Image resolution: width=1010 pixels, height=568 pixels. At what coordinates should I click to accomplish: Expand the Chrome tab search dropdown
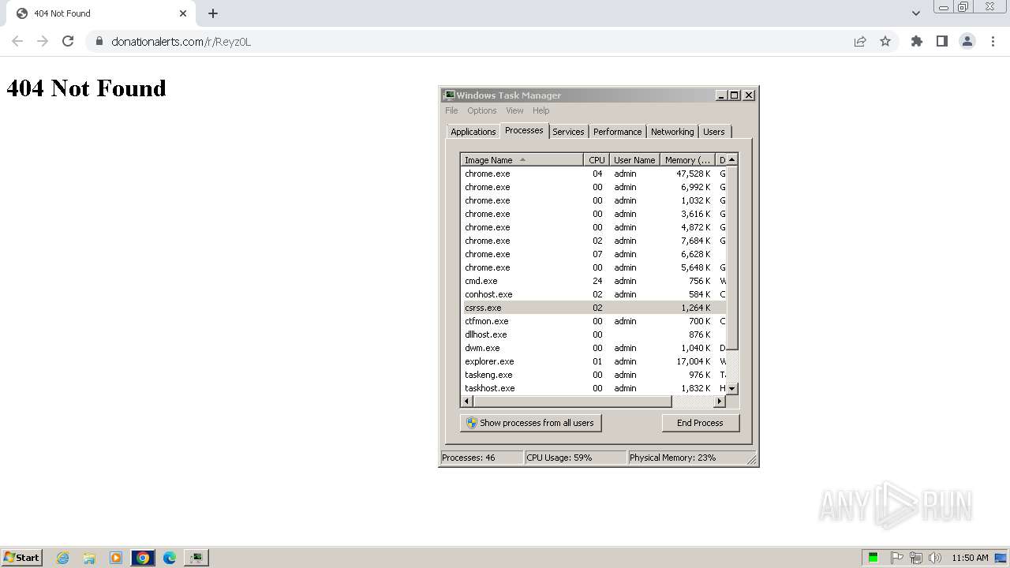pos(916,13)
